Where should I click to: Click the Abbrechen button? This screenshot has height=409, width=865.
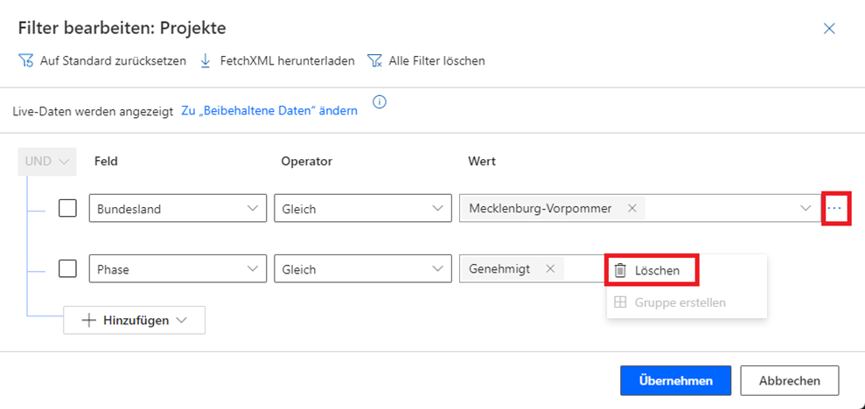[789, 381]
